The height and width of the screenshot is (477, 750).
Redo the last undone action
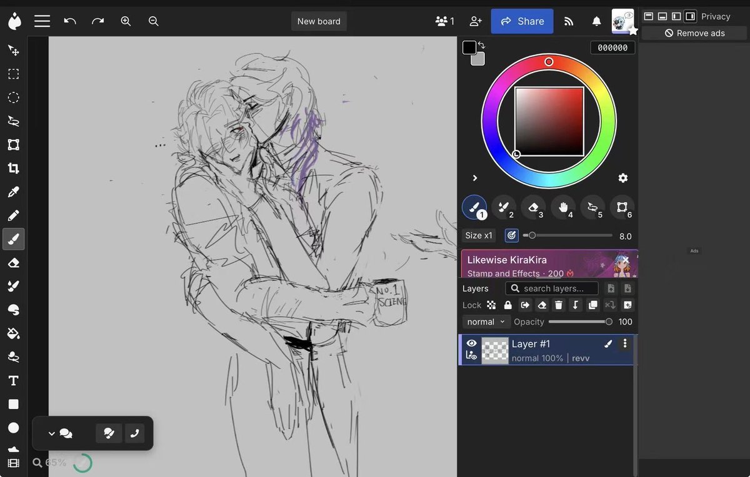pos(97,21)
